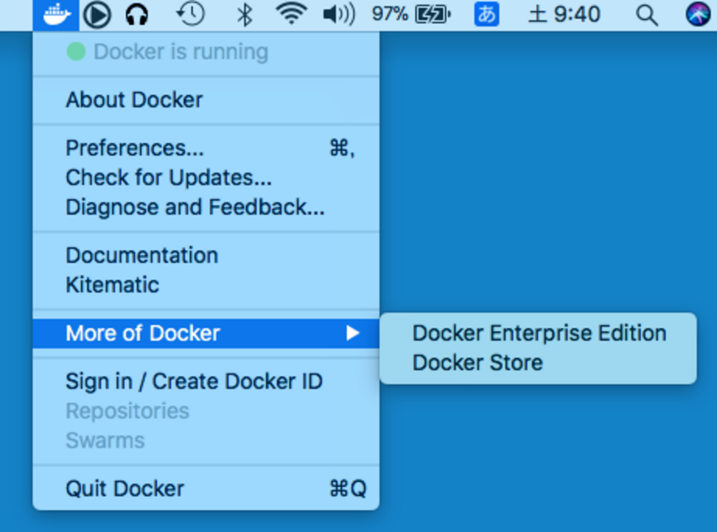This screenshot has width=717, height=532.
Task: Select Docker Store in submenu
Action: click(477, 363)
